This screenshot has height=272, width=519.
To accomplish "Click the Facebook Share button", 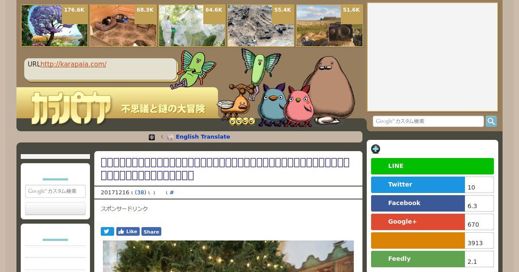I will point(151,231).
